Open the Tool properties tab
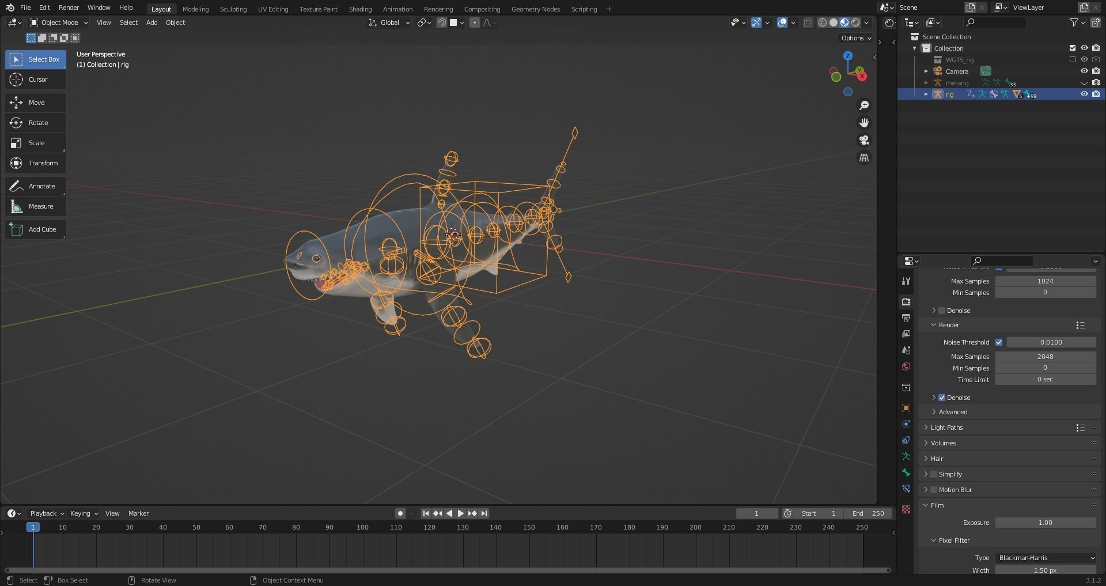The height and width of the screenshot is (586, 1106). (x=906, y=281)
